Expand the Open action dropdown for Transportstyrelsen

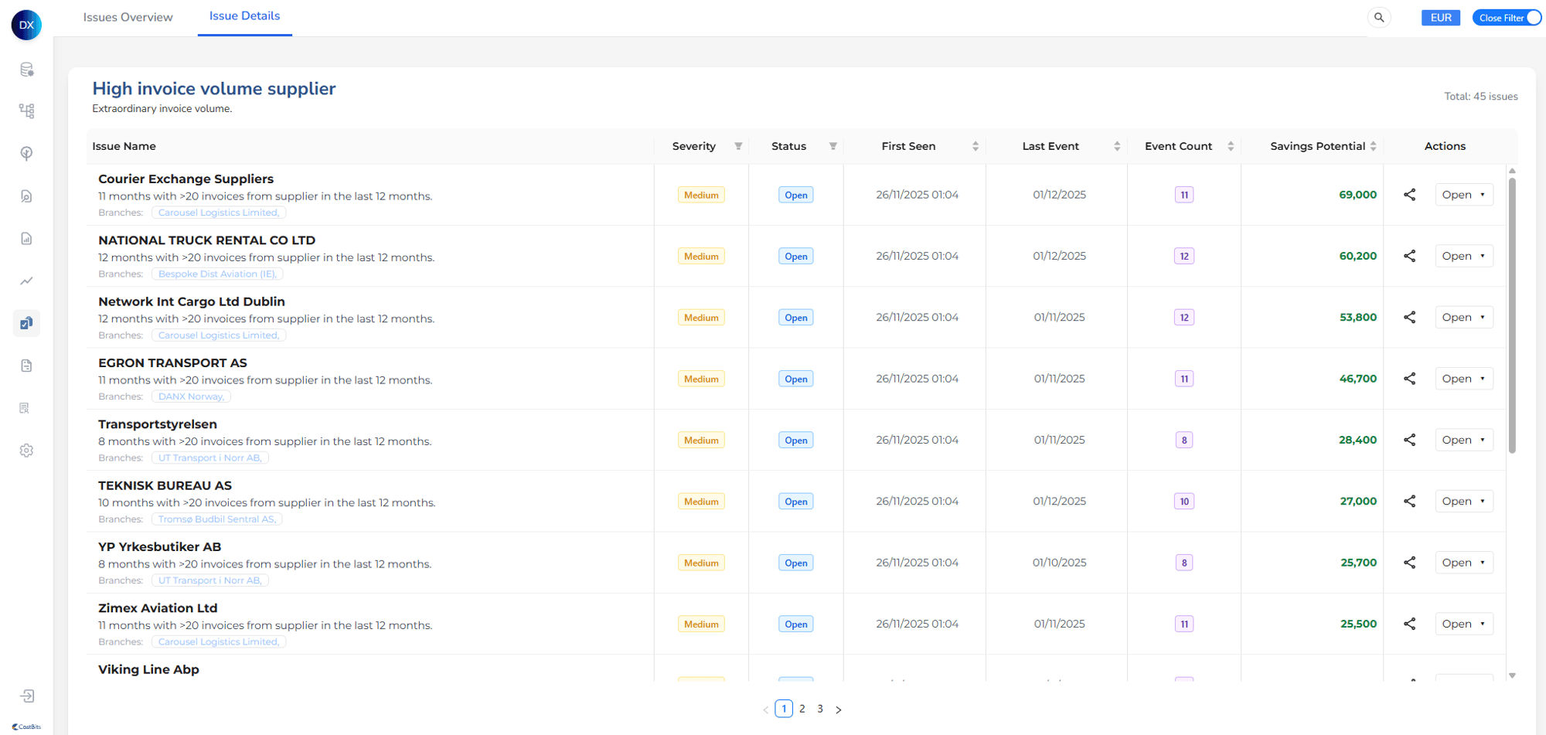coord(1463,440)
